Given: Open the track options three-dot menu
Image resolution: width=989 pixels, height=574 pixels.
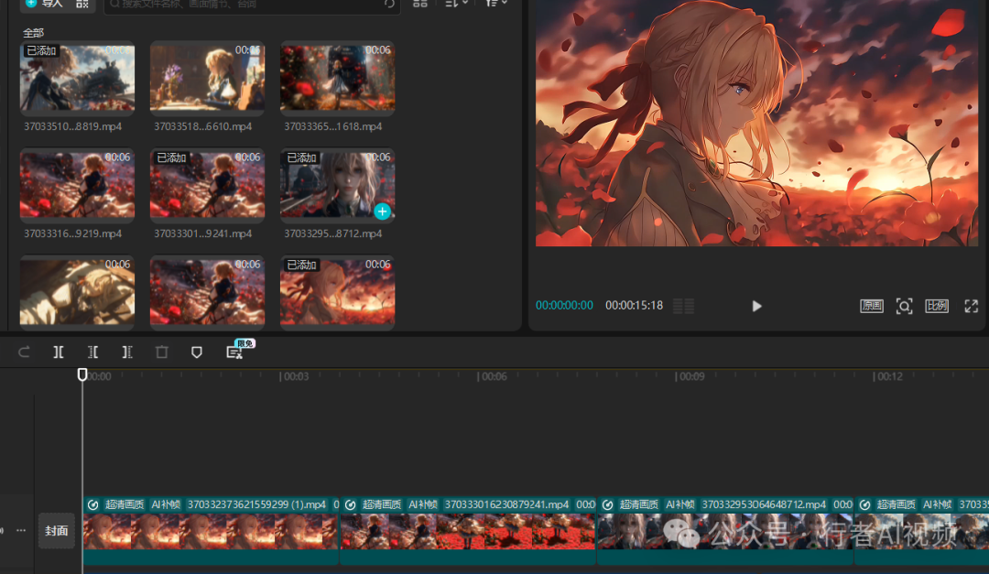Looking at the screenshot, I should tap(21, 530).
